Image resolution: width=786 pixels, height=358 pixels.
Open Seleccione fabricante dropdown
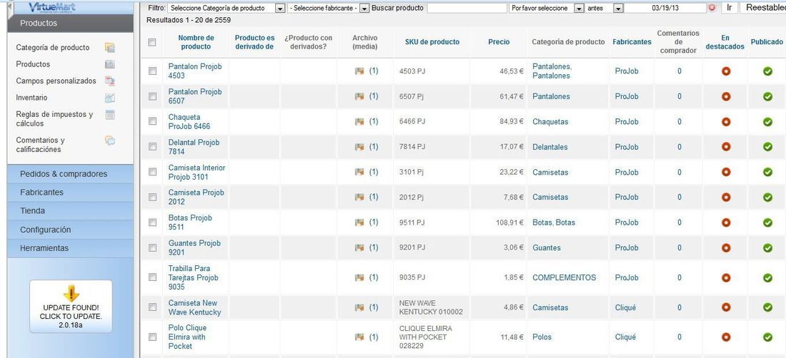329,8
